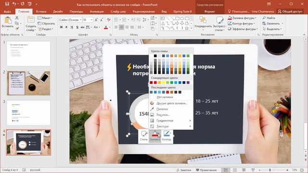308x173 pixels.
Task: Expand the Gradient (Градиентная) submenu
Action: (x=171, y=121)
